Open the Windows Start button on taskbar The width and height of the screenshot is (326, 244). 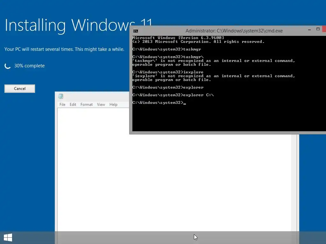pos(8,238)
